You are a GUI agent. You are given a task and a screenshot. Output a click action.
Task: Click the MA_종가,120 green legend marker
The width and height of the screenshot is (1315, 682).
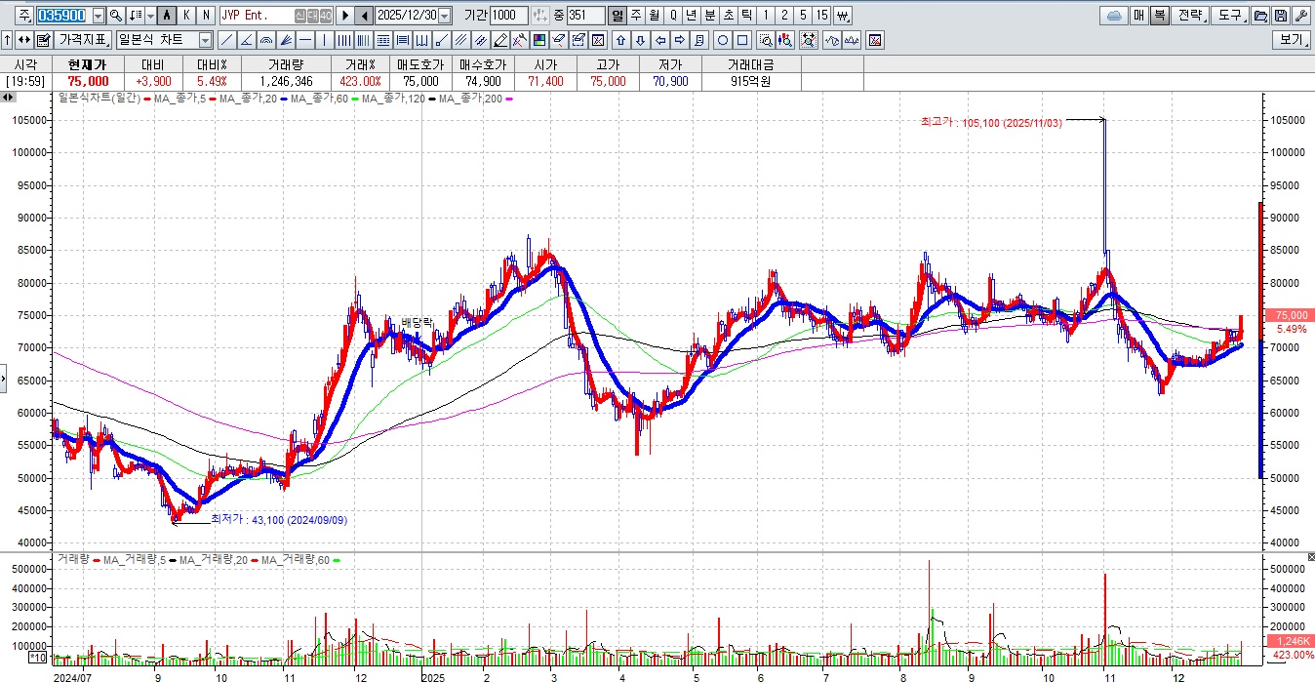[x=355, y=99]
